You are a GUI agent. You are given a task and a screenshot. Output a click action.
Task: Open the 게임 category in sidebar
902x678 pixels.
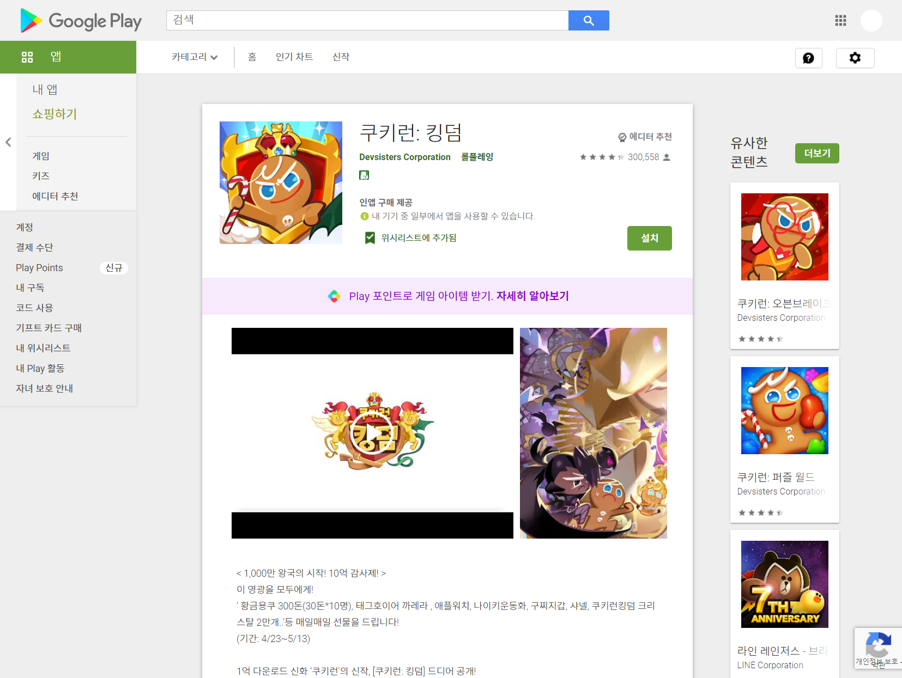(x=41, y=156)
